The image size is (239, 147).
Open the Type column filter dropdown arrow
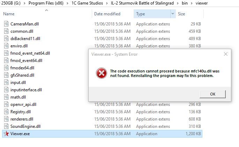pos(173,14)
